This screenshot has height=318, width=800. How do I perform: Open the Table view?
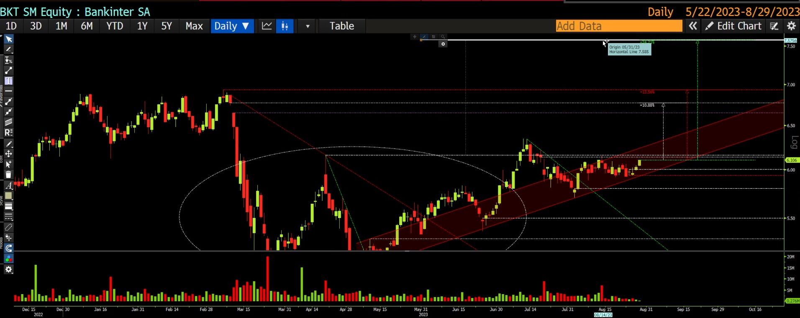coord(342,26)
